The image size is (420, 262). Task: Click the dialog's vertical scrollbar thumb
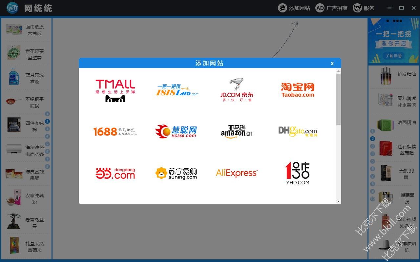pyautogui.click(x=339, y=99)
